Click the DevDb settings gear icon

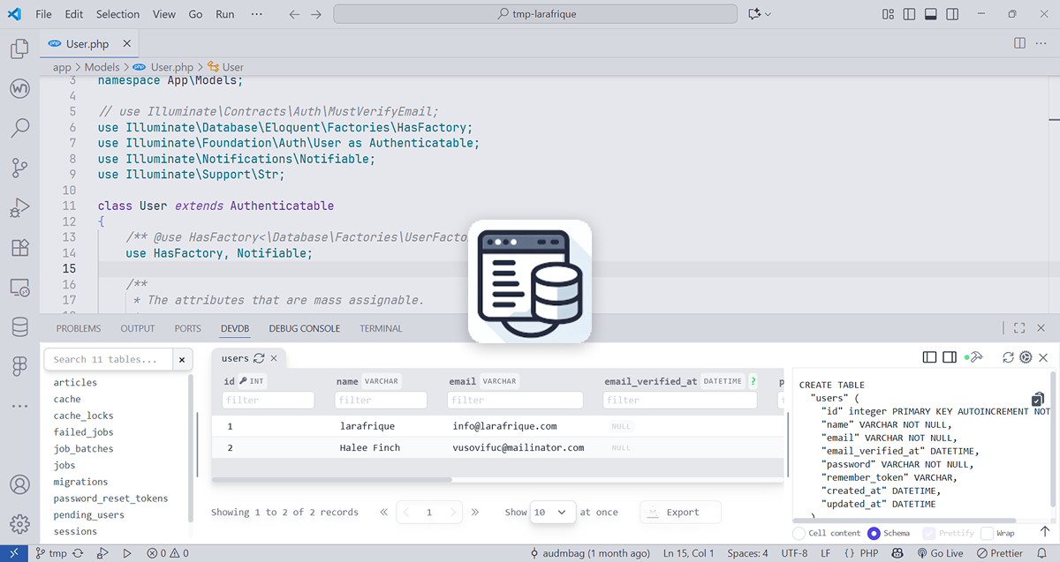pyautogui.click(x=1025, y=356)
